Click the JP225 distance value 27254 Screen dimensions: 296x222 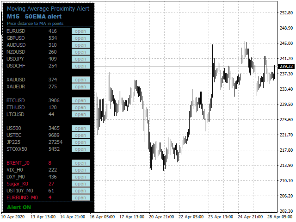click(55, 142)
